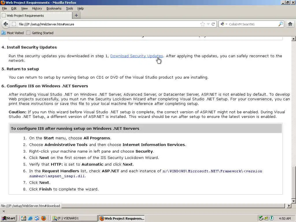Click the magnifying glass search icon

point(281,24)
